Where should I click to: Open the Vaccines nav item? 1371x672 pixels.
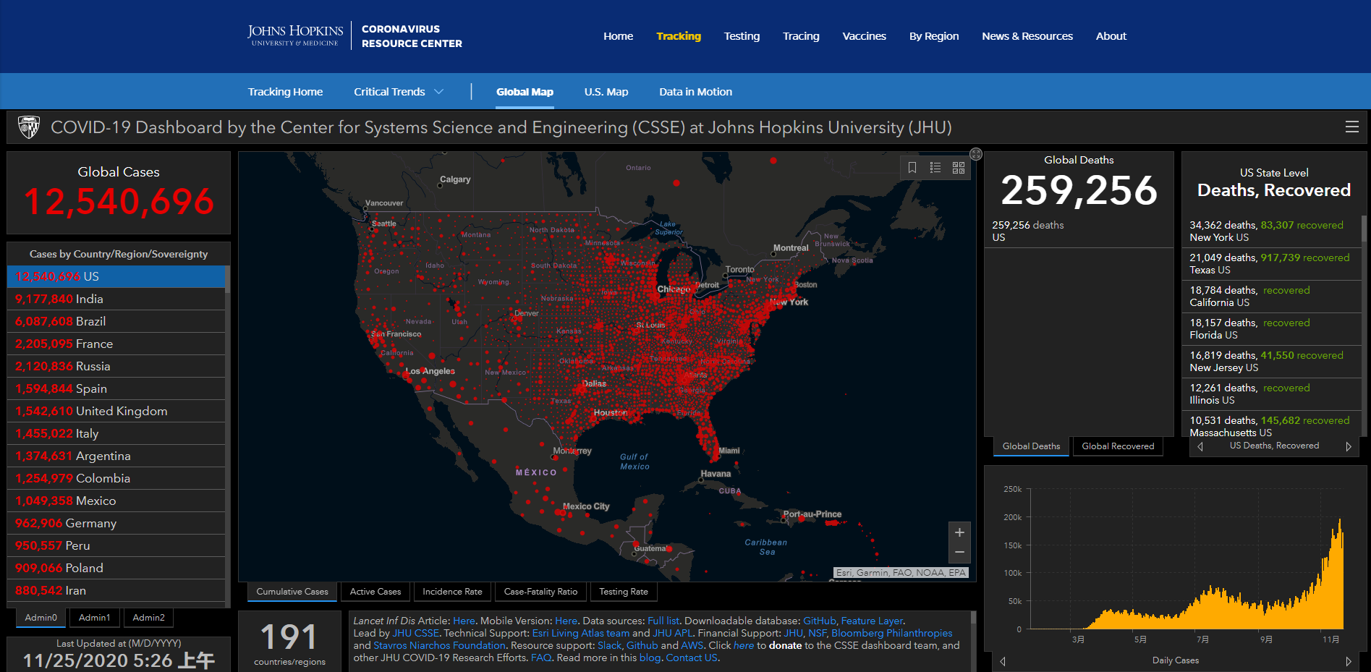(864, 36)
